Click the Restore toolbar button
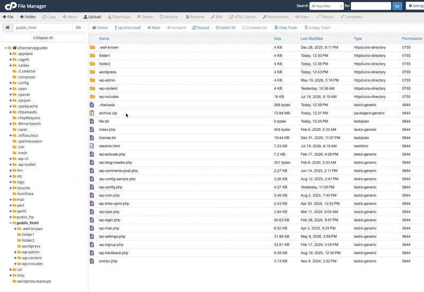 pyautogui.click(x=169, y=17)
